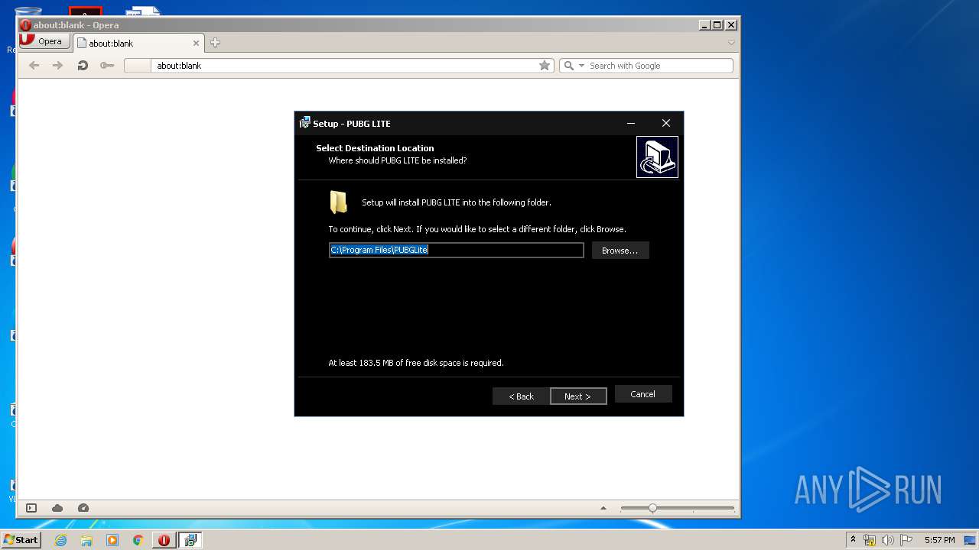Screen dimensions: 979x550
Task: Open the closed tabs trash dropdown
Action: coord(731,43)
